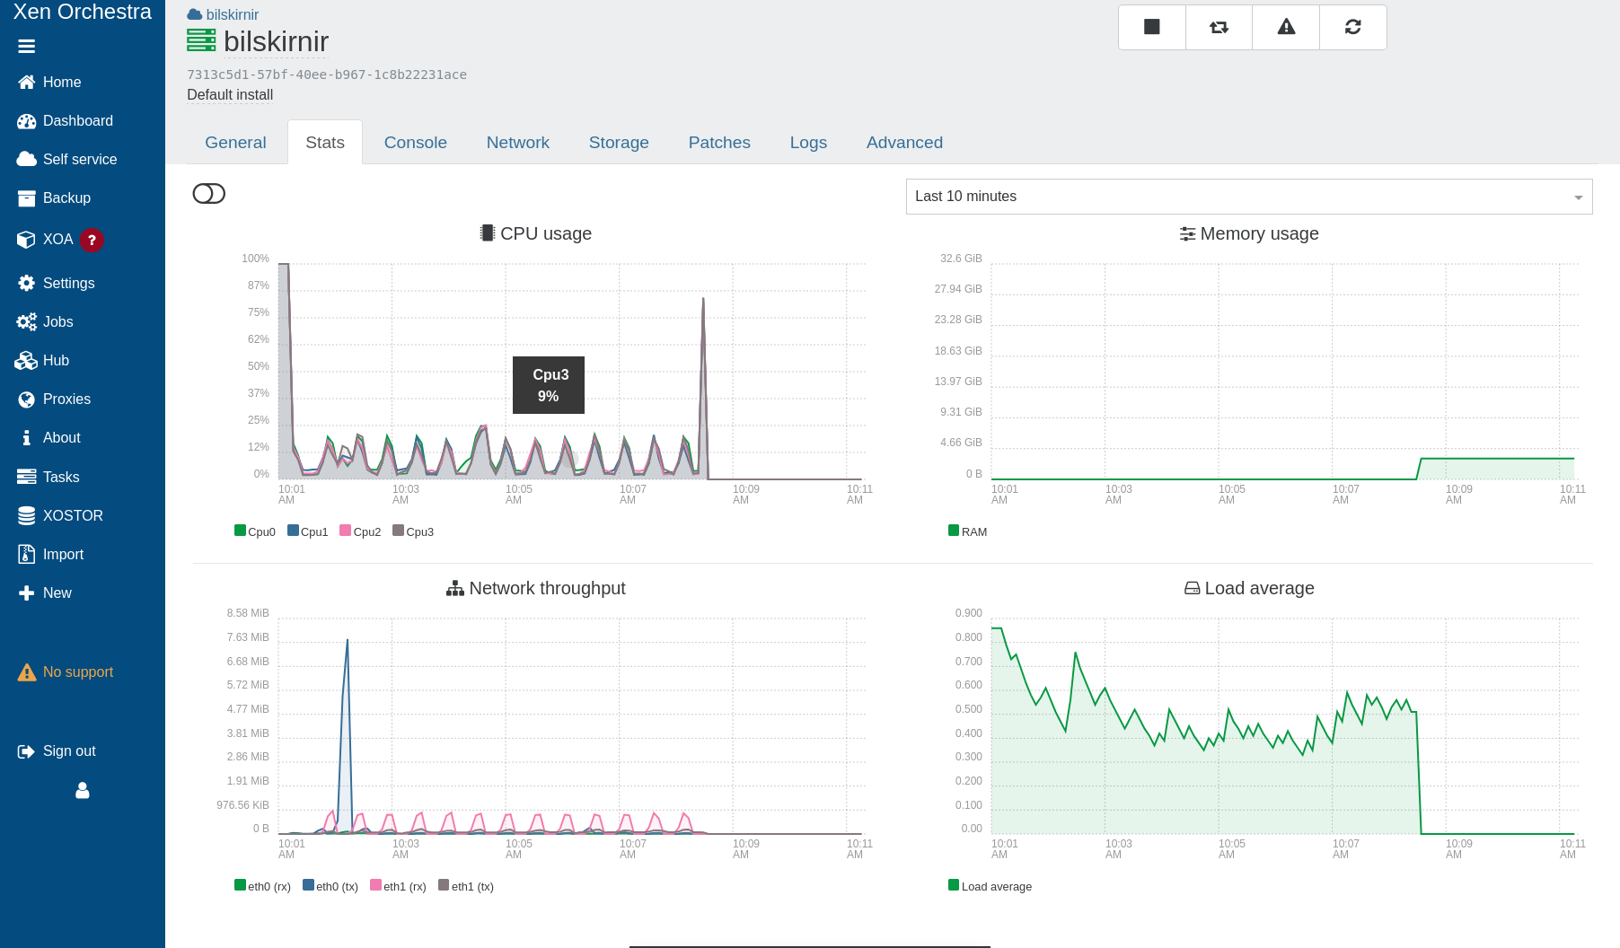Click the reboot host refresh icon
1620x948 pixels.
point(1353,27)
